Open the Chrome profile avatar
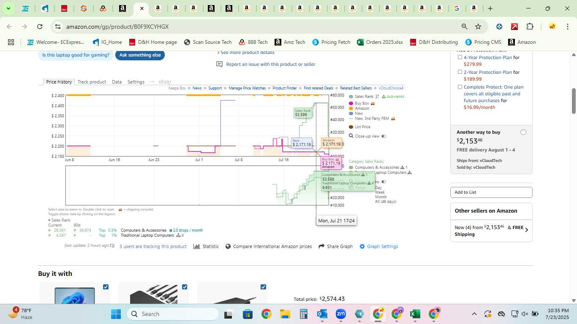577x324 pixels. tap(552, 27)
